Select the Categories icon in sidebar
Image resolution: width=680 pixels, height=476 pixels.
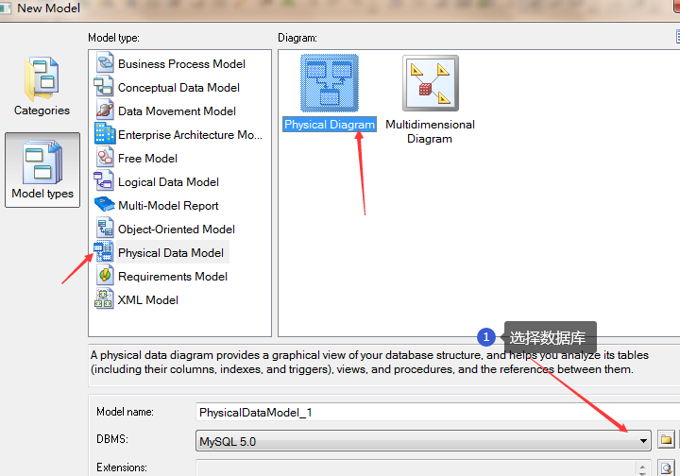pos(42,87)
